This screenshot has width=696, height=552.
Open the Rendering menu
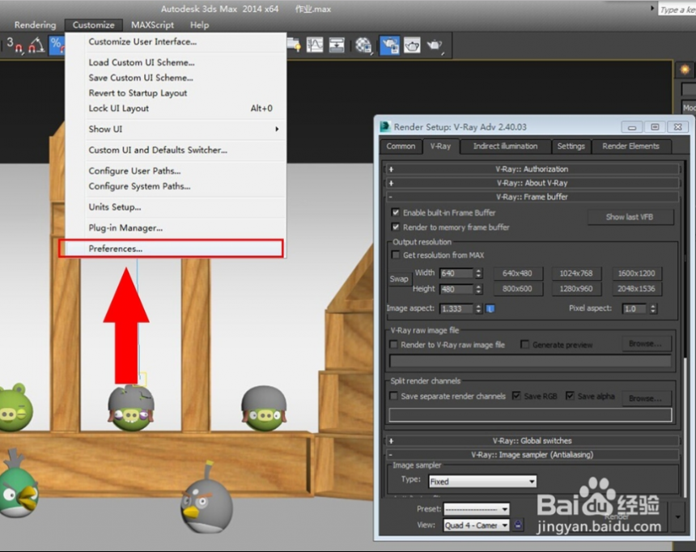35,25
